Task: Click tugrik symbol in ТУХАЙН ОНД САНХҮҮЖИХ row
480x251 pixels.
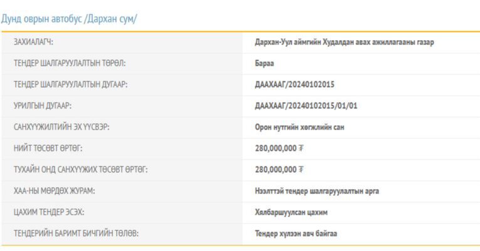Action: (302, 170)
